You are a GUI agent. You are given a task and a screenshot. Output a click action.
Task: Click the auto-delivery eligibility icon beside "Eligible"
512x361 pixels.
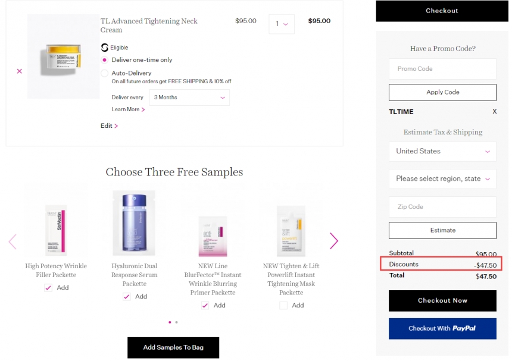(105, 47)
